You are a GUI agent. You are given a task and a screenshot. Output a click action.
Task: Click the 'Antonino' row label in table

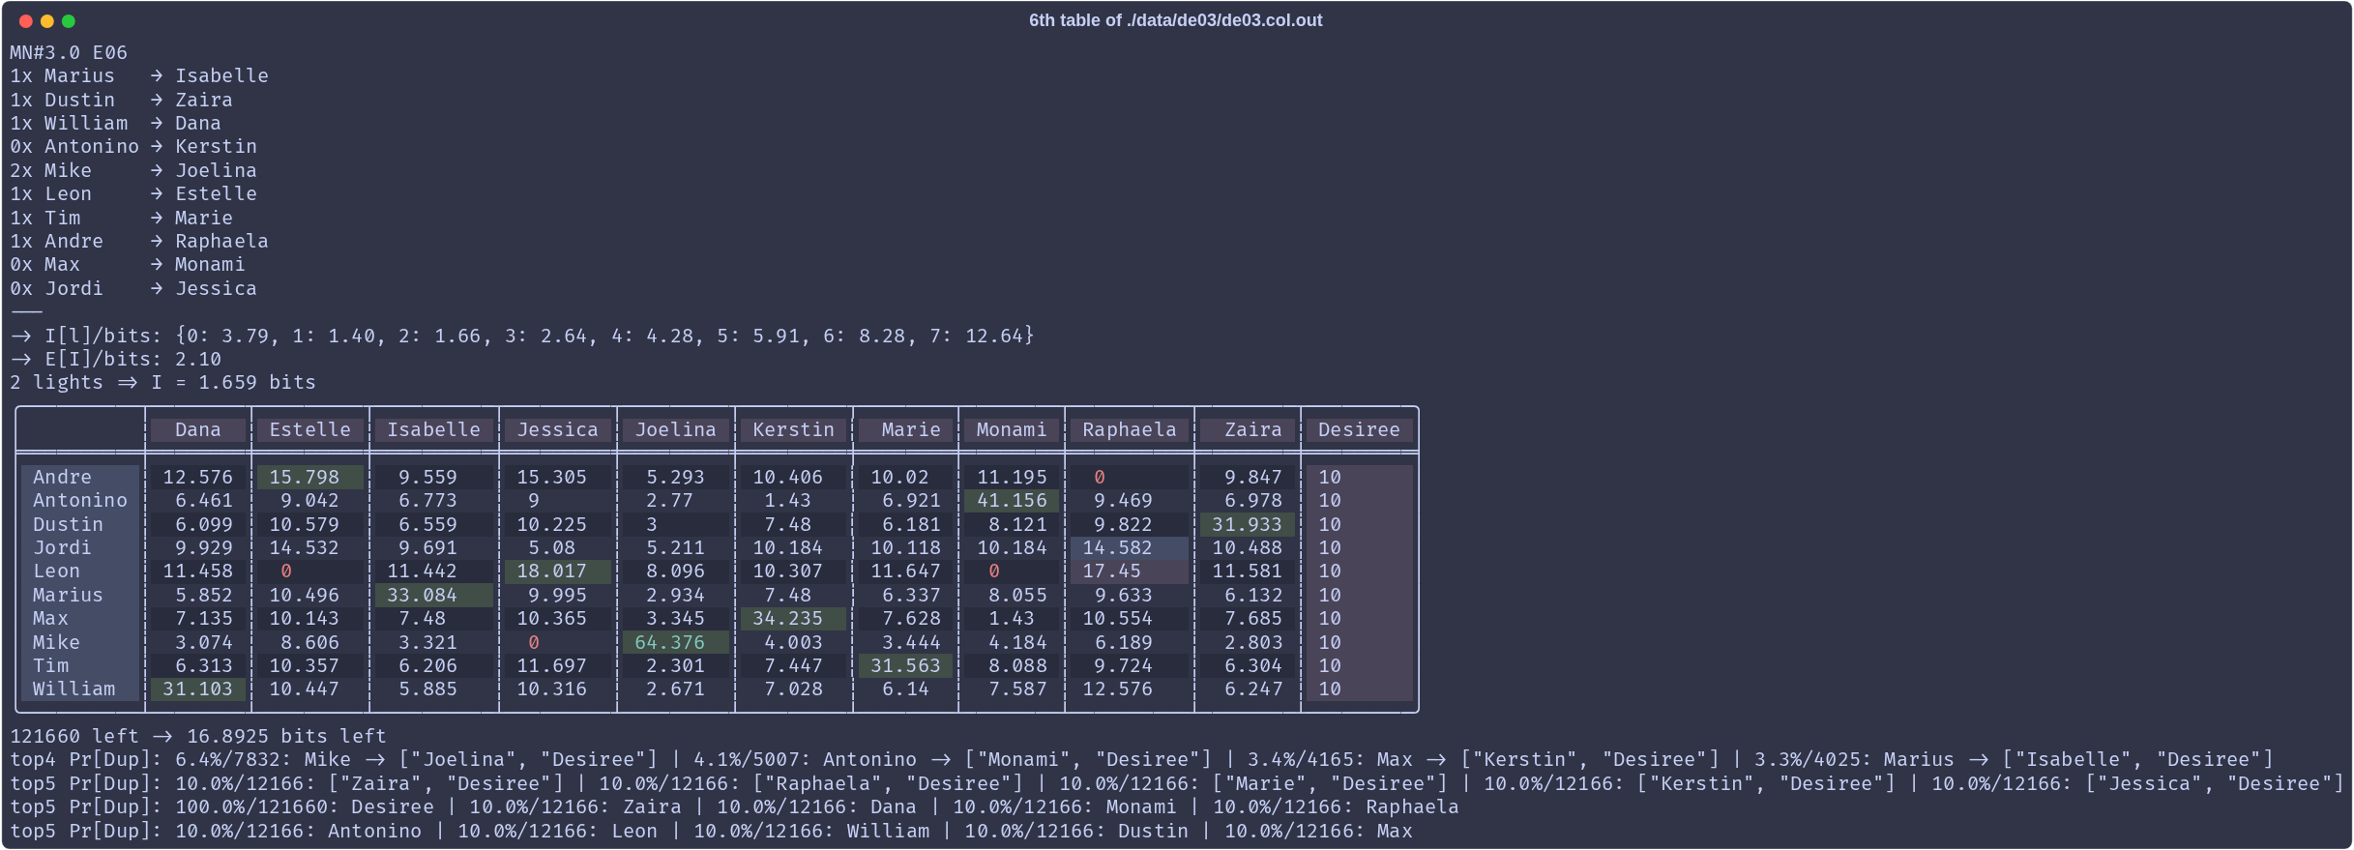point(80,500)
